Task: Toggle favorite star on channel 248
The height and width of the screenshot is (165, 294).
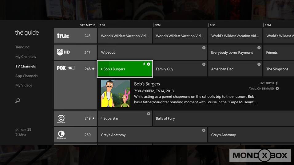Action: [93, 69]
